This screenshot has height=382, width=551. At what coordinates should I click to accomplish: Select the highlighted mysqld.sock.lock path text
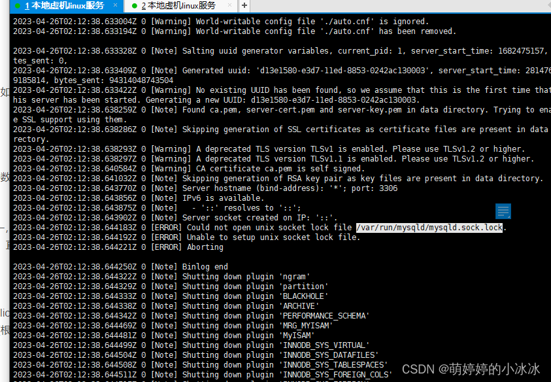[x=429, y=228]
